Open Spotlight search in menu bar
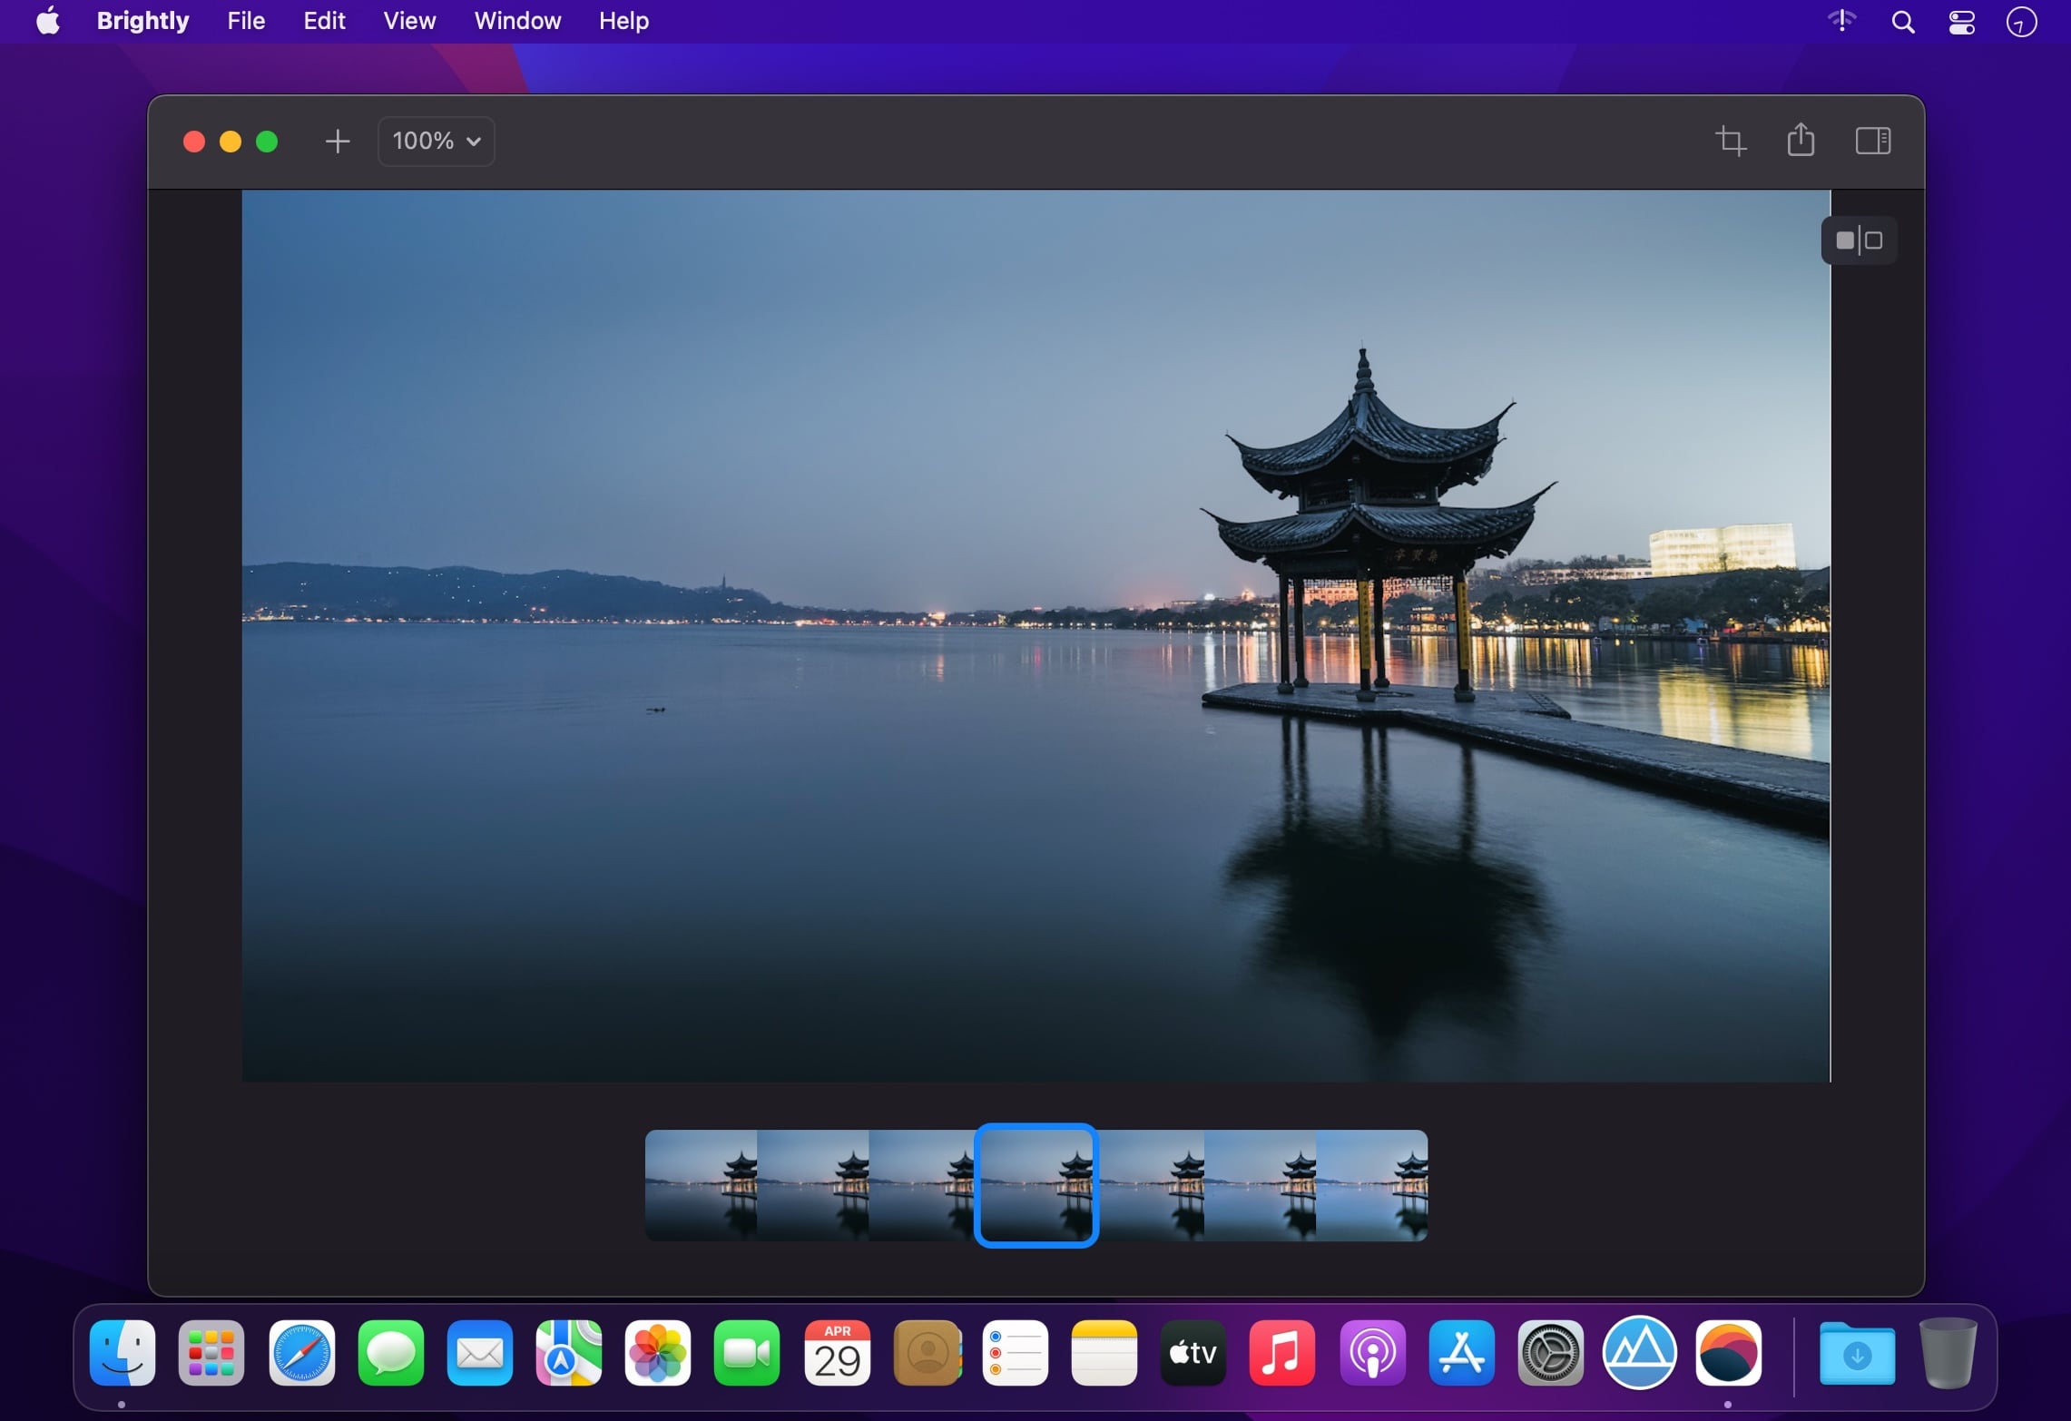Screen dimensions: 2071x1421 1903,22
